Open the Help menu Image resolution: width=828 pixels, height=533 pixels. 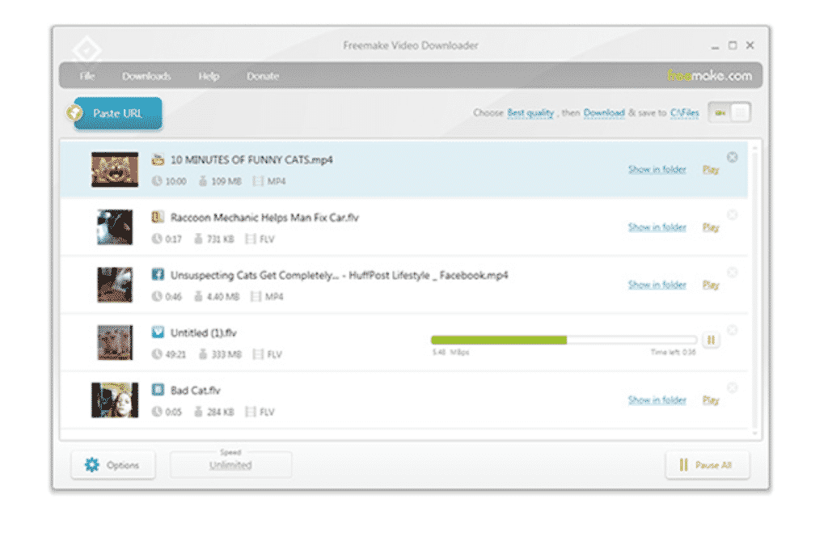(x=209, y=76)
